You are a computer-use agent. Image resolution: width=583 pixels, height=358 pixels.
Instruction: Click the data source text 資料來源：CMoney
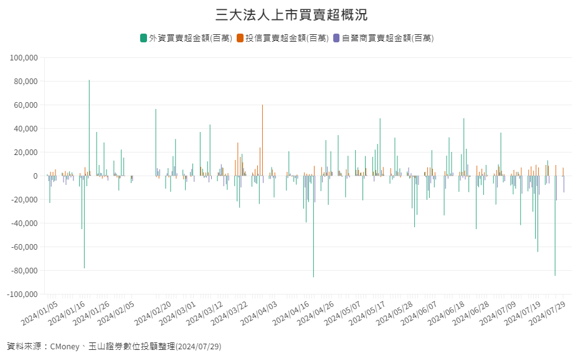tap(43, 346)
